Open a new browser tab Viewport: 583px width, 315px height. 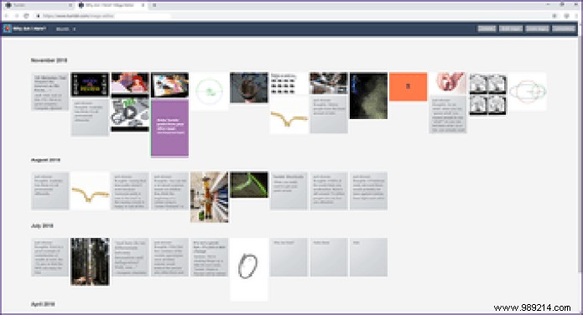154,6
